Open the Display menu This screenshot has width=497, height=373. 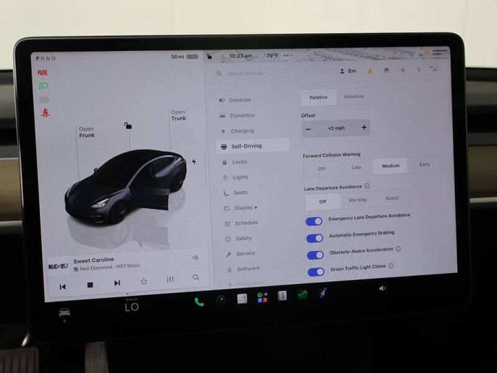(240, 208)
